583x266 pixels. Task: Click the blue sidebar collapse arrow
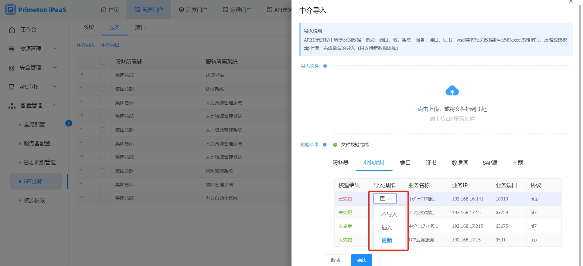coord(69,123)
